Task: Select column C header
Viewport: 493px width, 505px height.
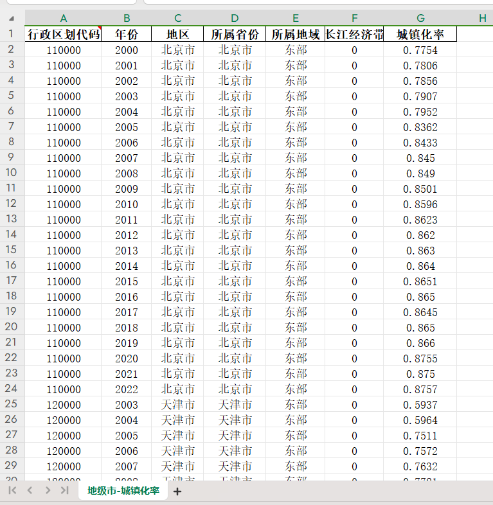Action: click(x=177, y=18)
